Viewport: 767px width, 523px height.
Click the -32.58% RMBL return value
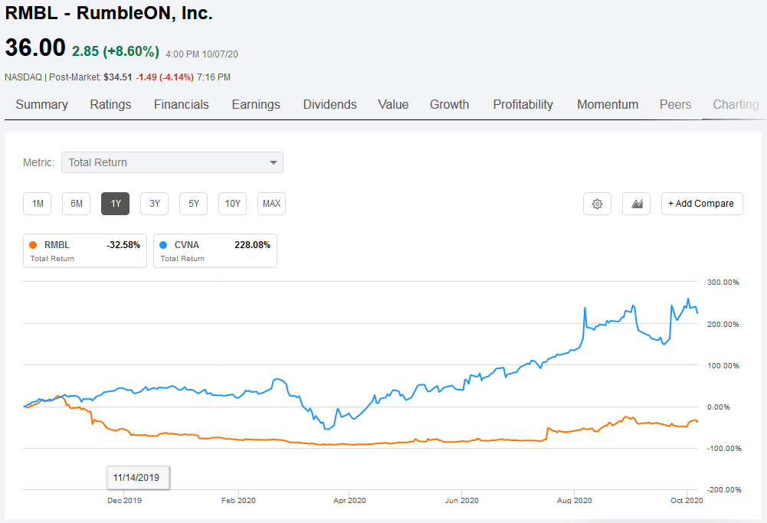coord(123,245)
